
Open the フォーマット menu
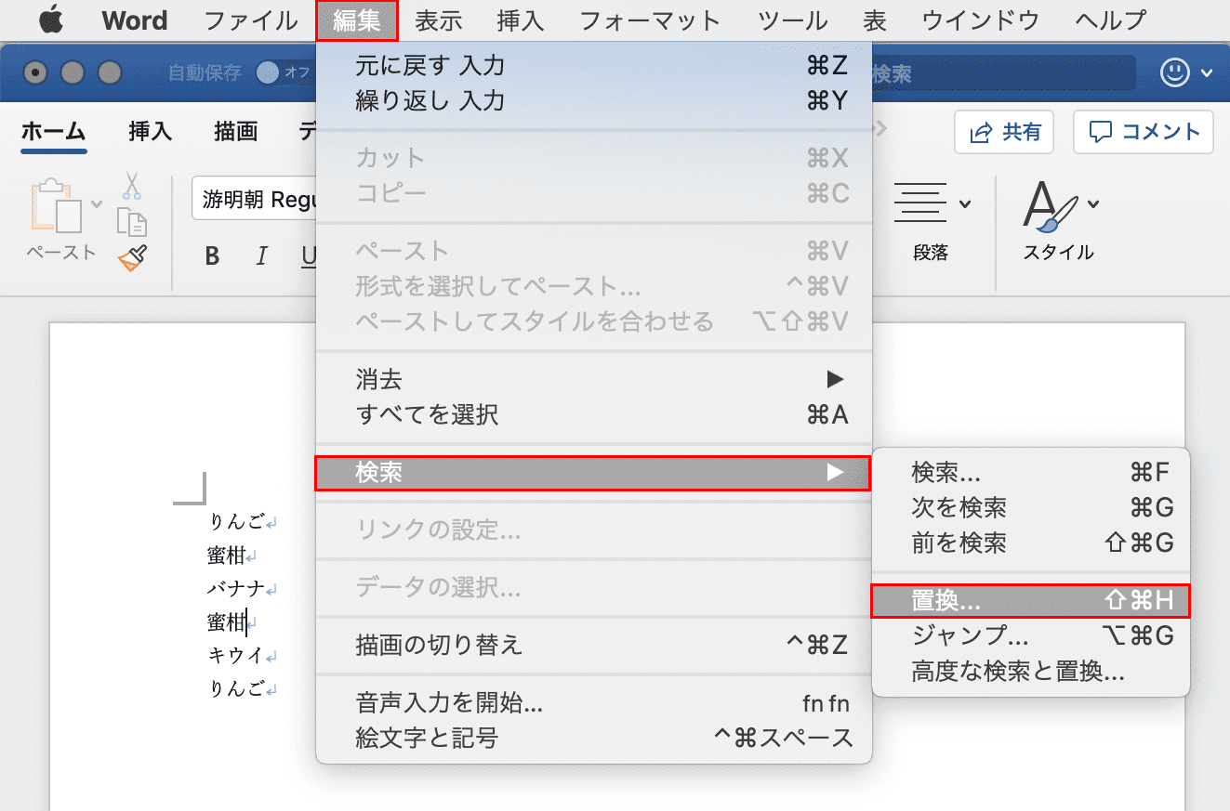coord(649,20)
